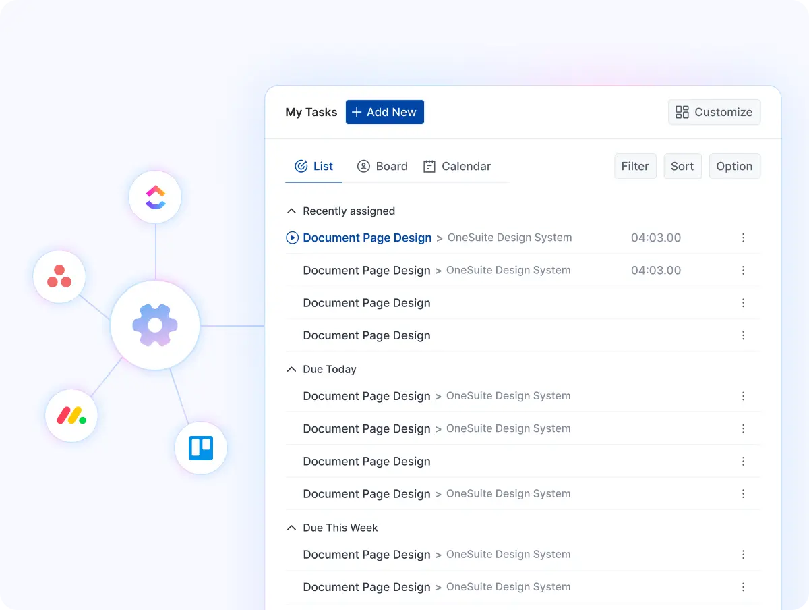The height and width of the screenshot is (610, 809).
Task: Click the Asana three-dot logo icon
Action: (59, 277)
